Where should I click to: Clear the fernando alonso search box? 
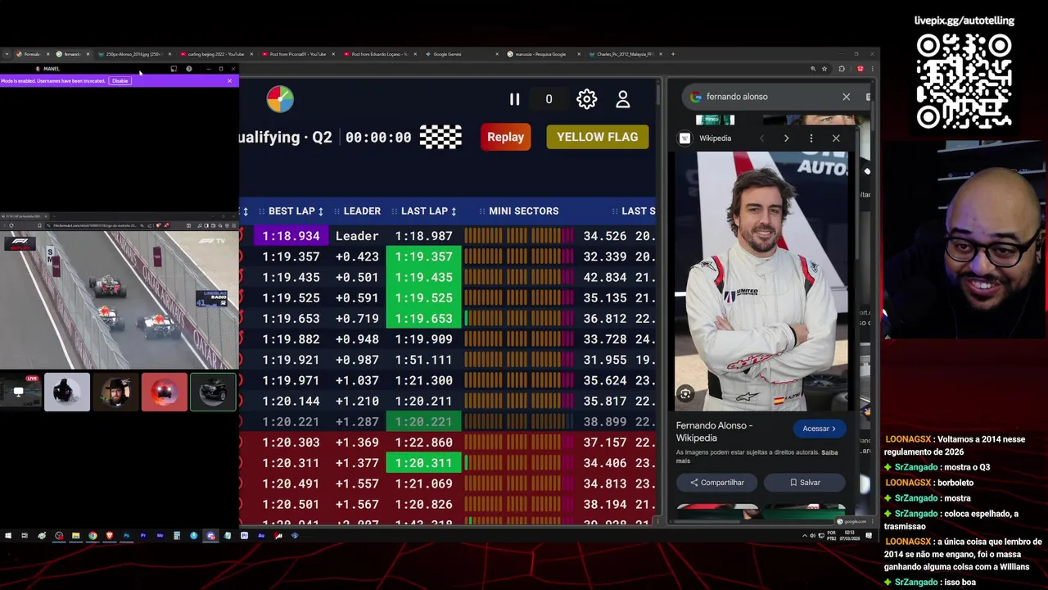coord(846,97)
